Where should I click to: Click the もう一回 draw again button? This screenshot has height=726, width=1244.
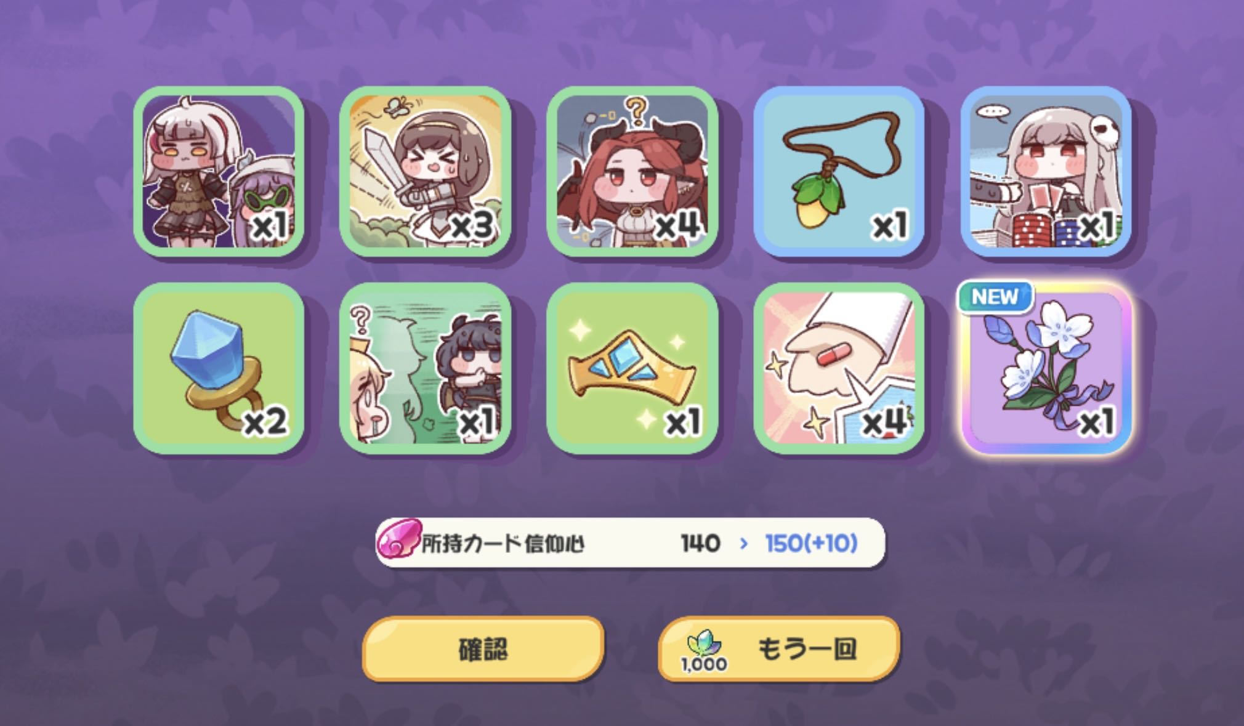coord(779,649)
